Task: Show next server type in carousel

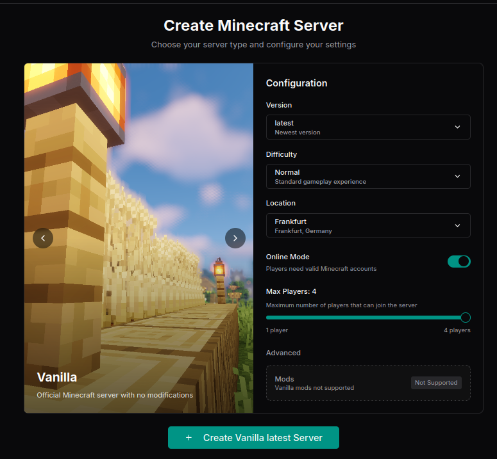Action: 235,238
